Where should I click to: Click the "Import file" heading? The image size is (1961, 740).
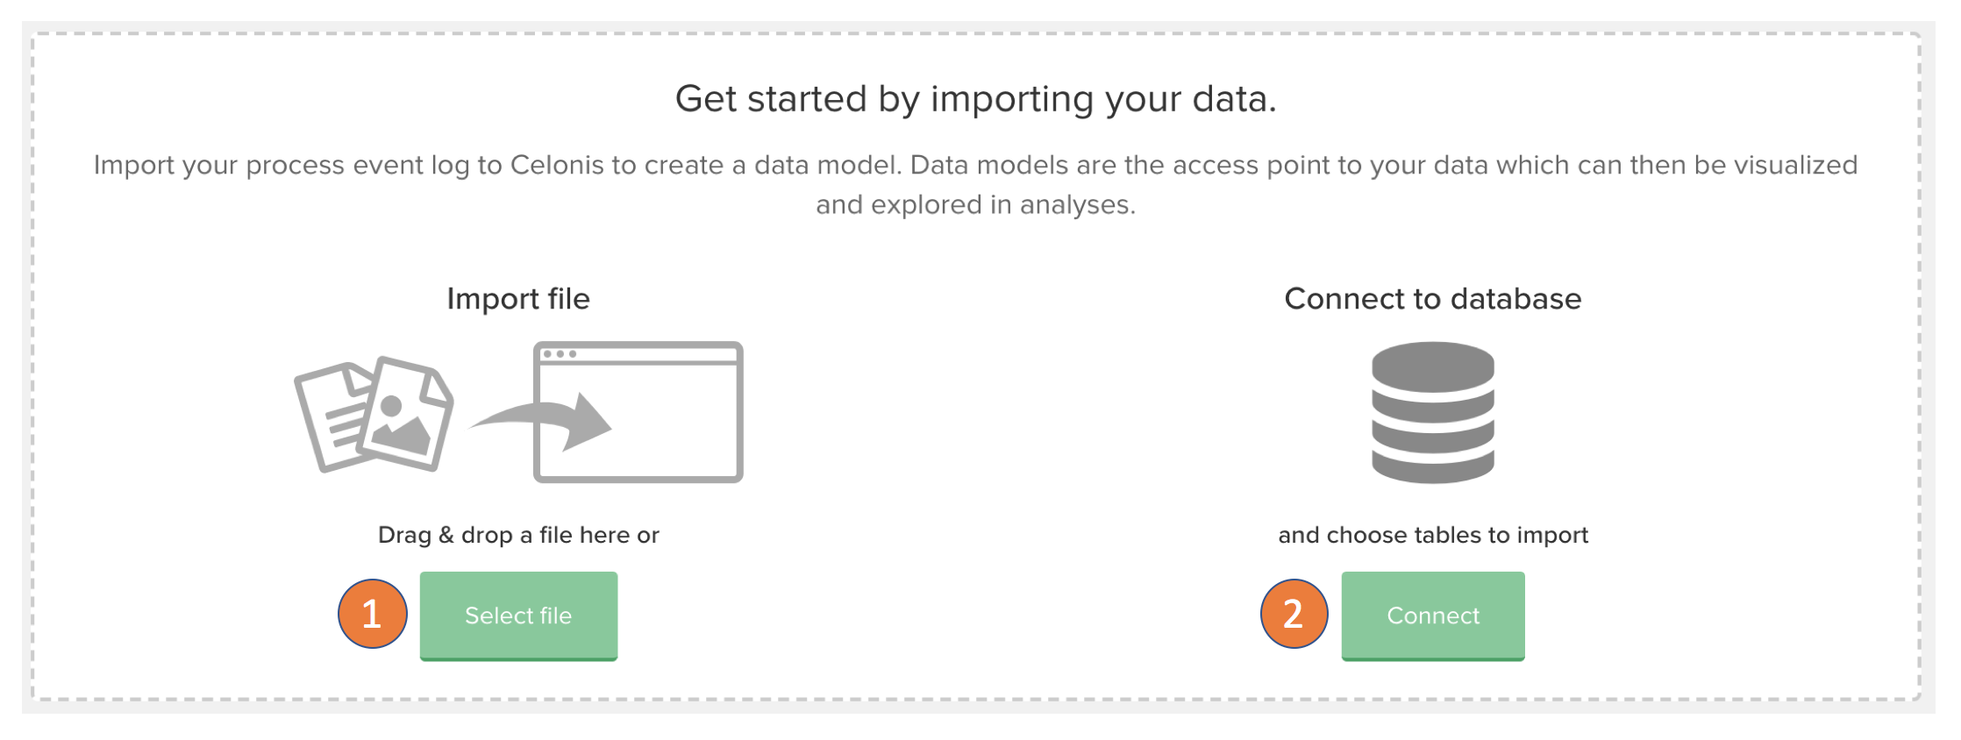click(518, 299)
